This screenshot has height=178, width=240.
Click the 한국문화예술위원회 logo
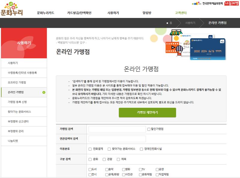point(207,4)
